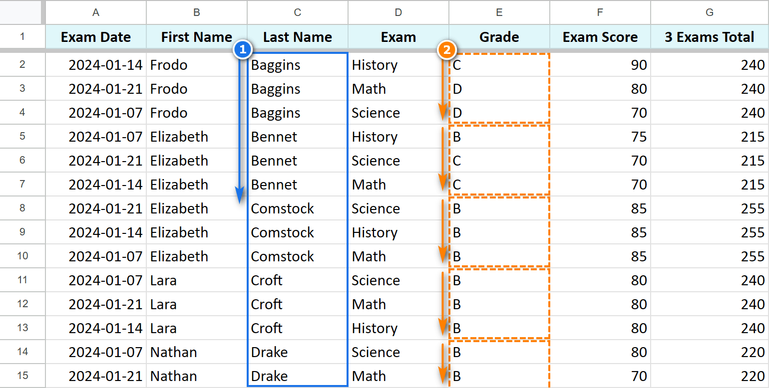Select column D header
769x388 pixels.
point(398,12)
